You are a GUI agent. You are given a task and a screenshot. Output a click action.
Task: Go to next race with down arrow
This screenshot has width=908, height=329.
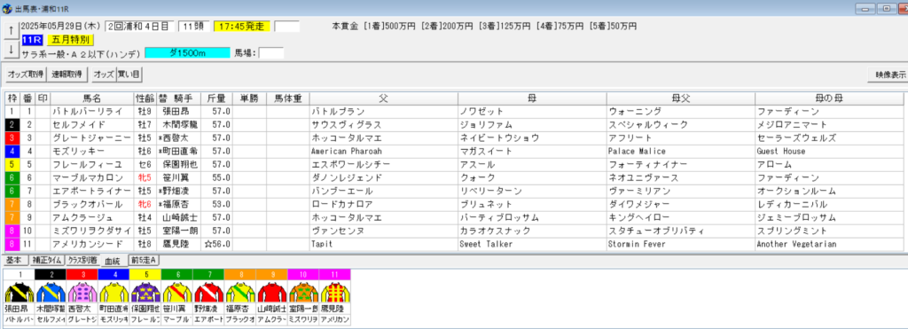[x=11, y=50]
